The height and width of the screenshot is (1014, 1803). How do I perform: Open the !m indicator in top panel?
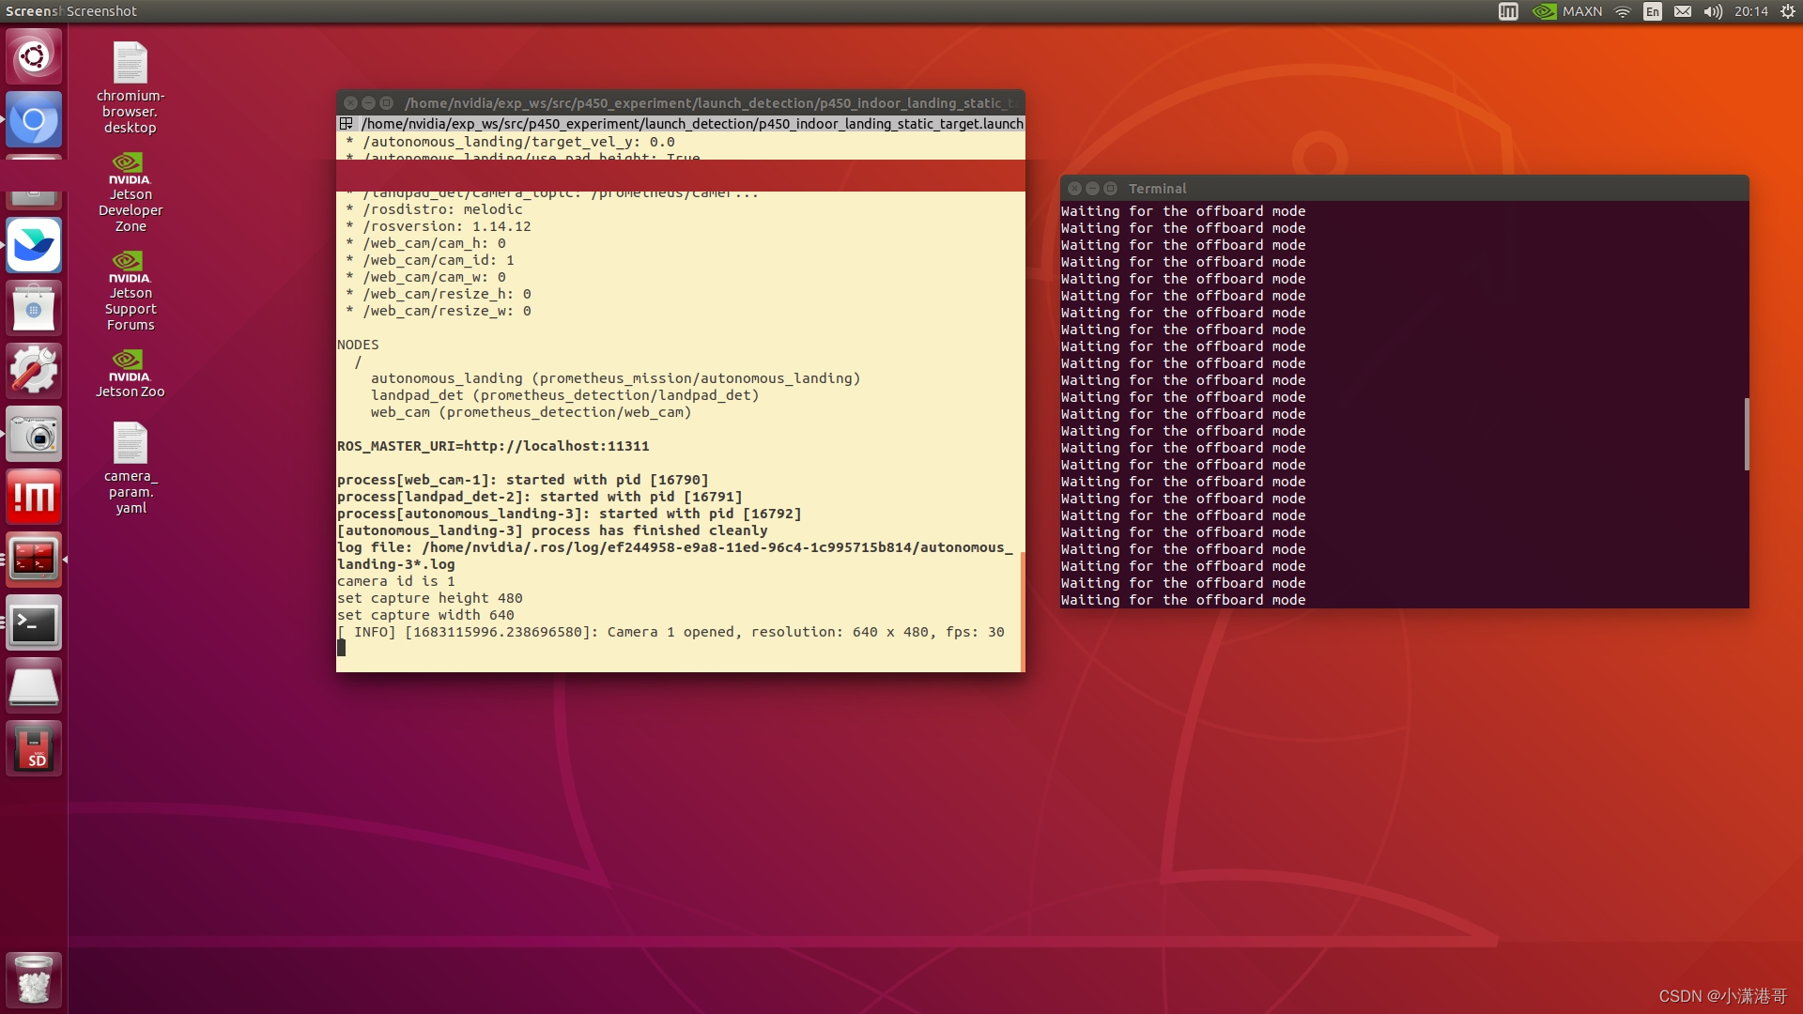pyautogui.click(x=1508, y=11)
